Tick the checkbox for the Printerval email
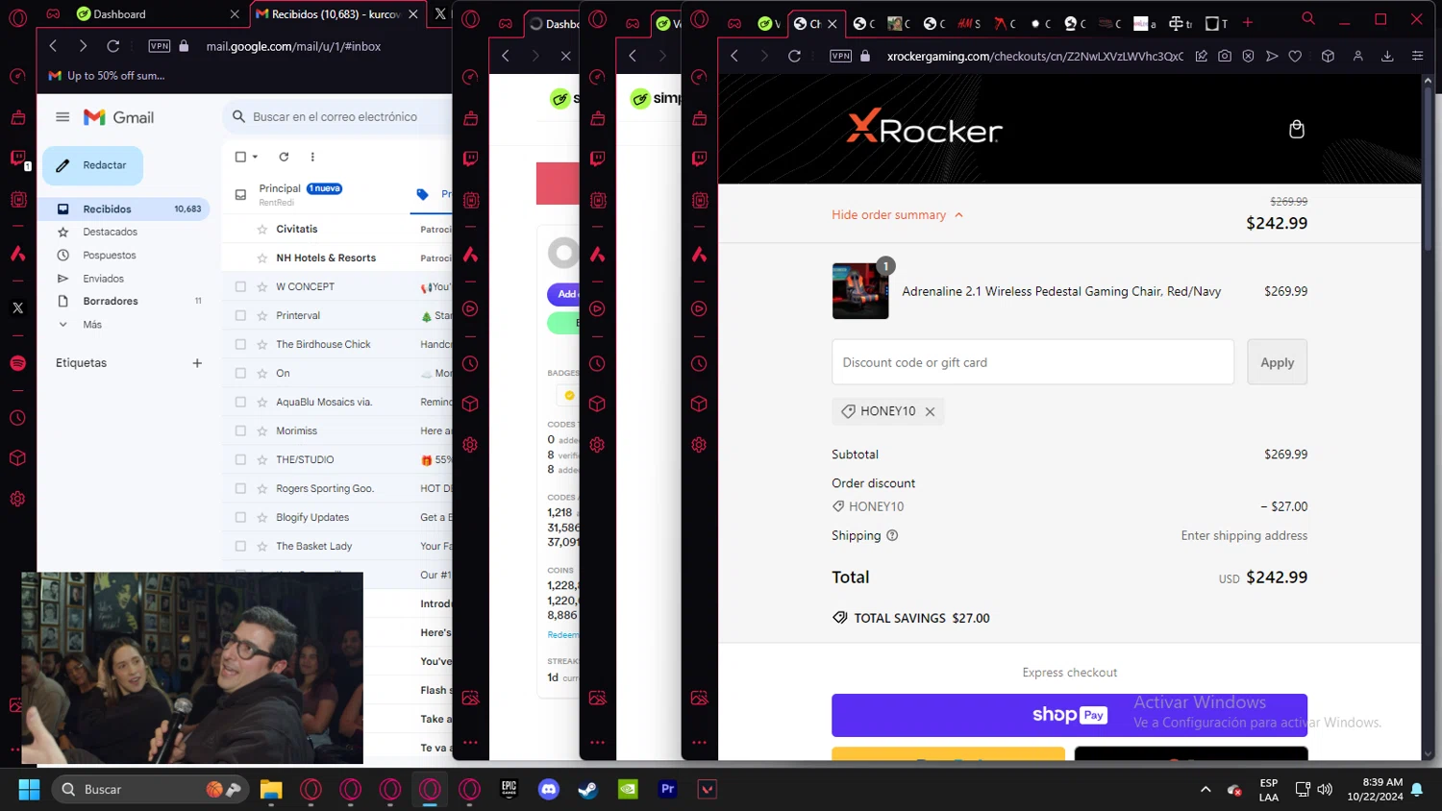This screenshot has width=1442, height=811. pos(240,315)
